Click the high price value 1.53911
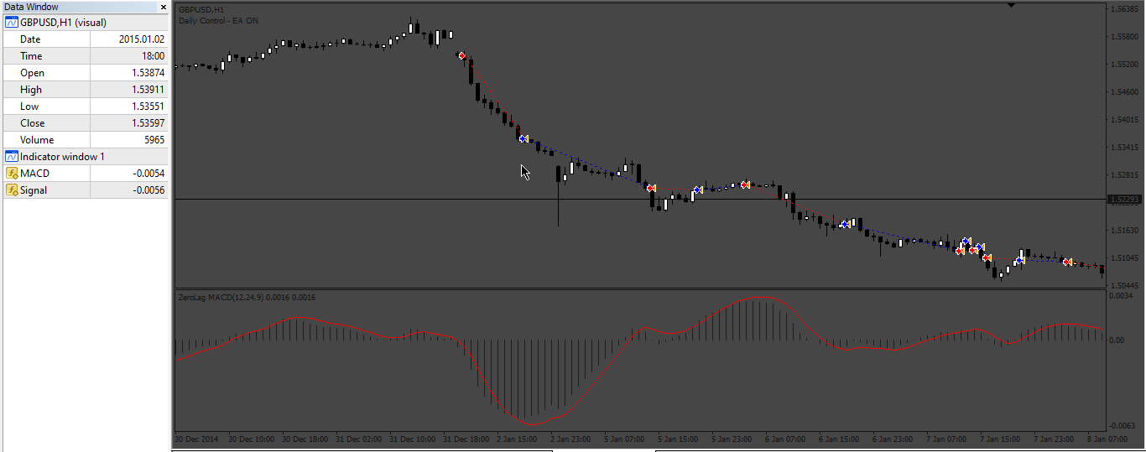Viewport: 1146px width, 452px height. 148,90
